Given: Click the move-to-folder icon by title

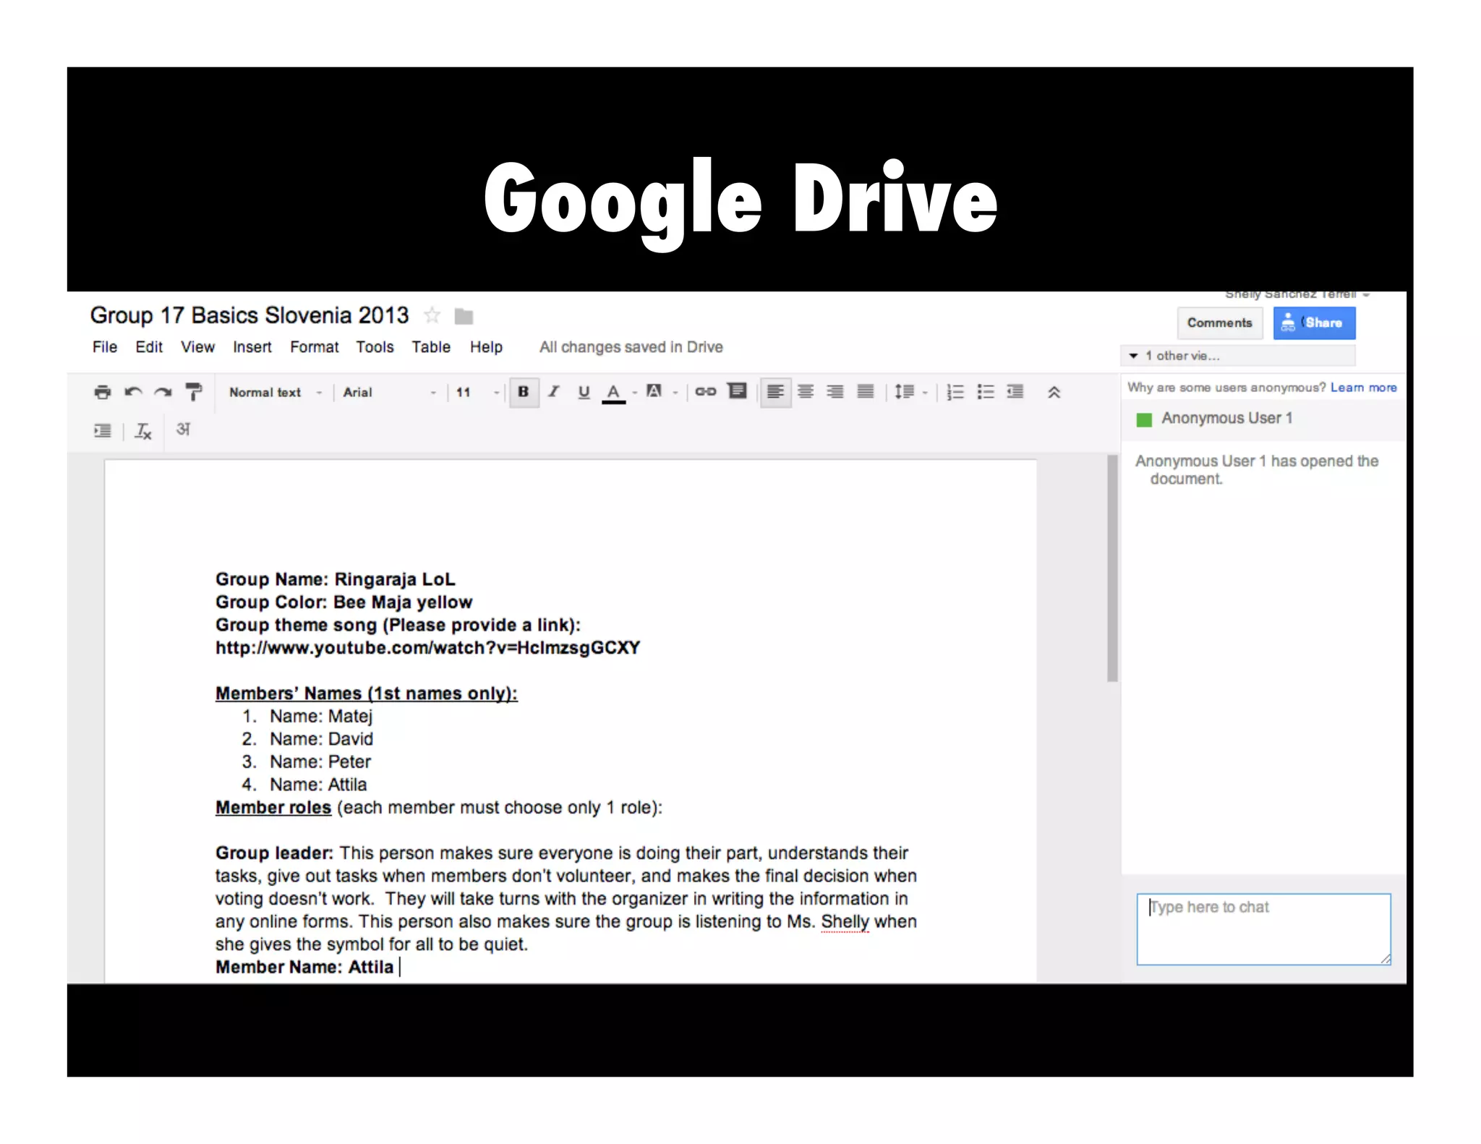Looking at the screenshot, I should (464, 317).
